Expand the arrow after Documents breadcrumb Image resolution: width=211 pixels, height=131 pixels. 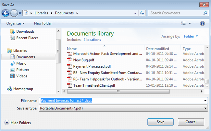(x=77, y=13)
